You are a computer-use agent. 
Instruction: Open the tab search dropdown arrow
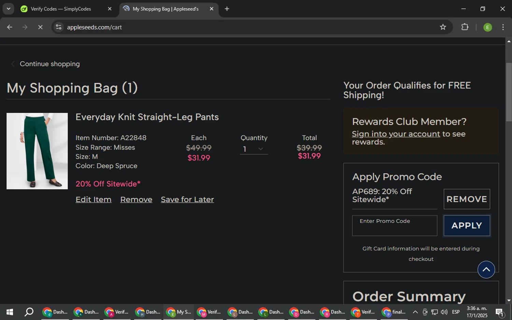[8, 9]
